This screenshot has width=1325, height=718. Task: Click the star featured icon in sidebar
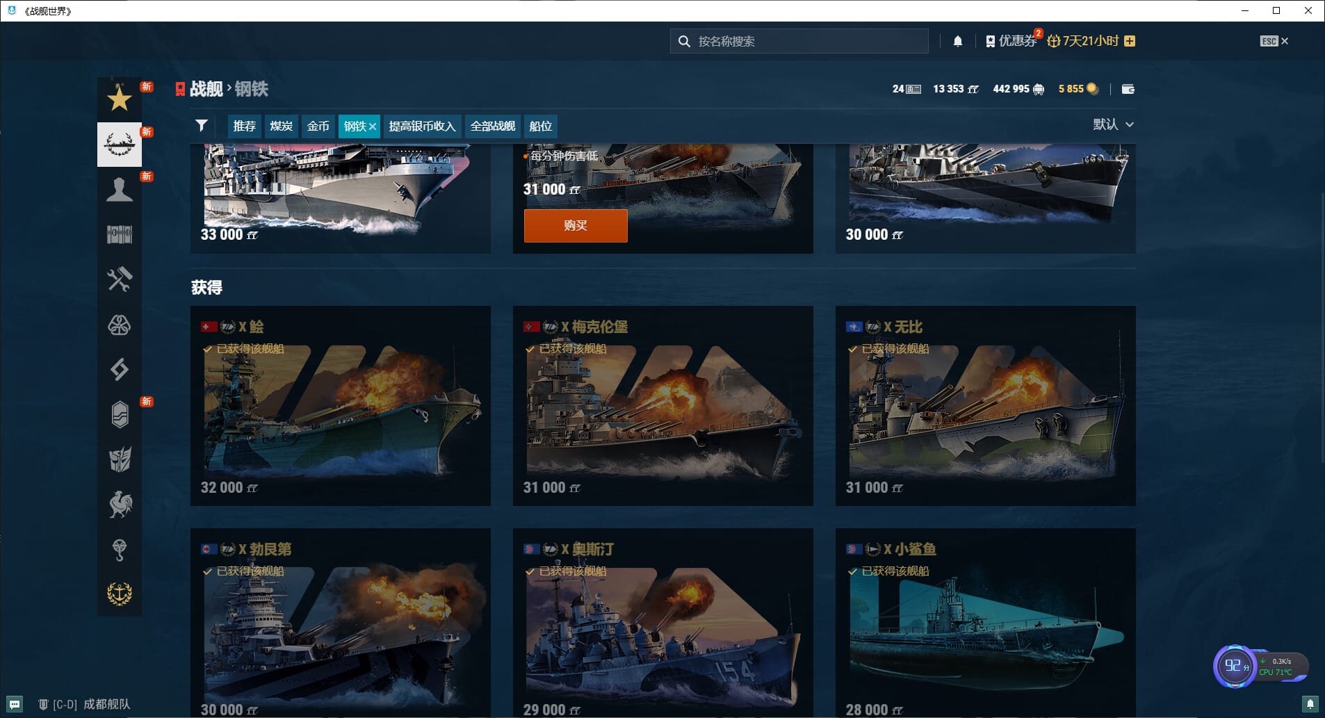click(119, 99)
